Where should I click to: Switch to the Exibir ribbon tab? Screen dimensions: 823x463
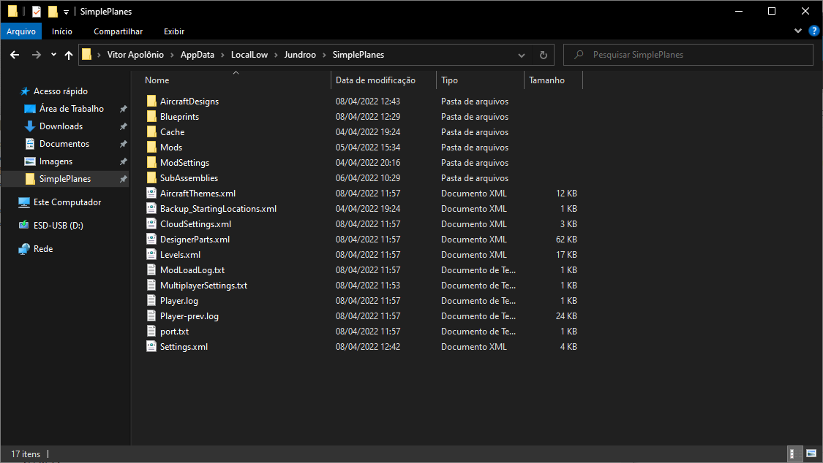click(173, 31)
